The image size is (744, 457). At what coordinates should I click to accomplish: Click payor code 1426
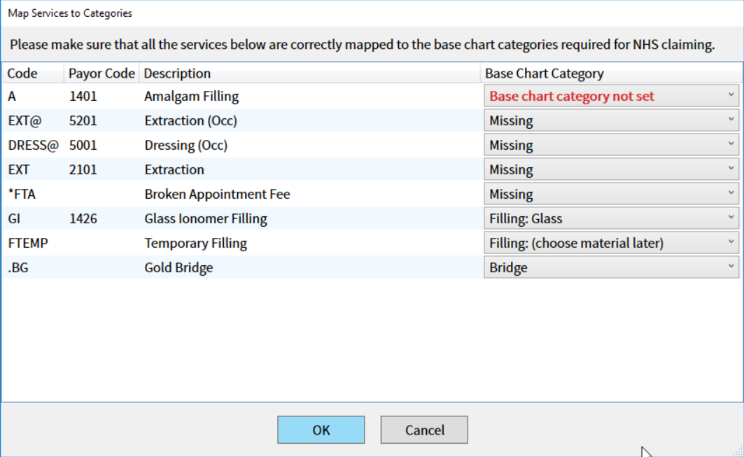tap(83, 219)
